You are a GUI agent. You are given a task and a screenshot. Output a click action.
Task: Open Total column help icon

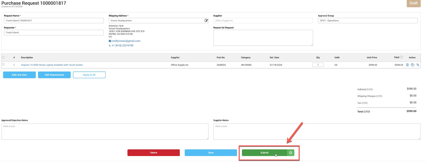(x=402, y=57)
